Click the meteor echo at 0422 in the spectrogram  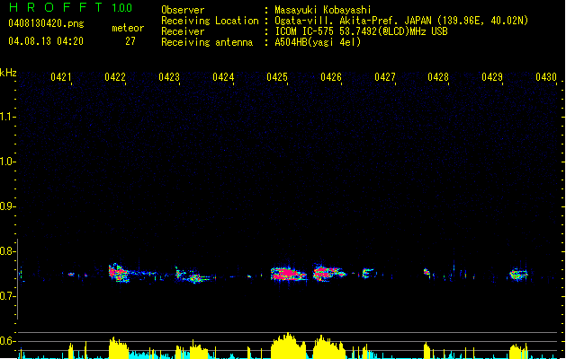(119, 273)
